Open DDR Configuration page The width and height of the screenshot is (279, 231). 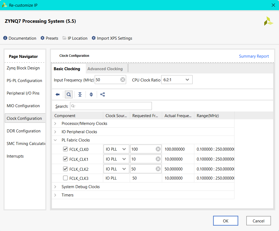(x=24, y=131)
